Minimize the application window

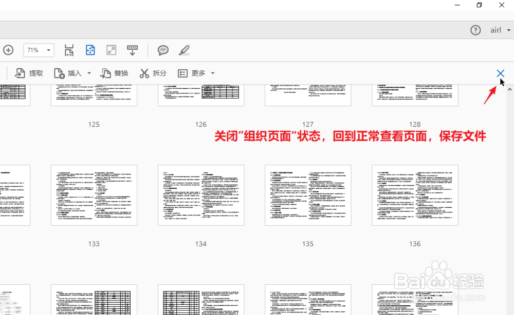click(x=457, y=5)
